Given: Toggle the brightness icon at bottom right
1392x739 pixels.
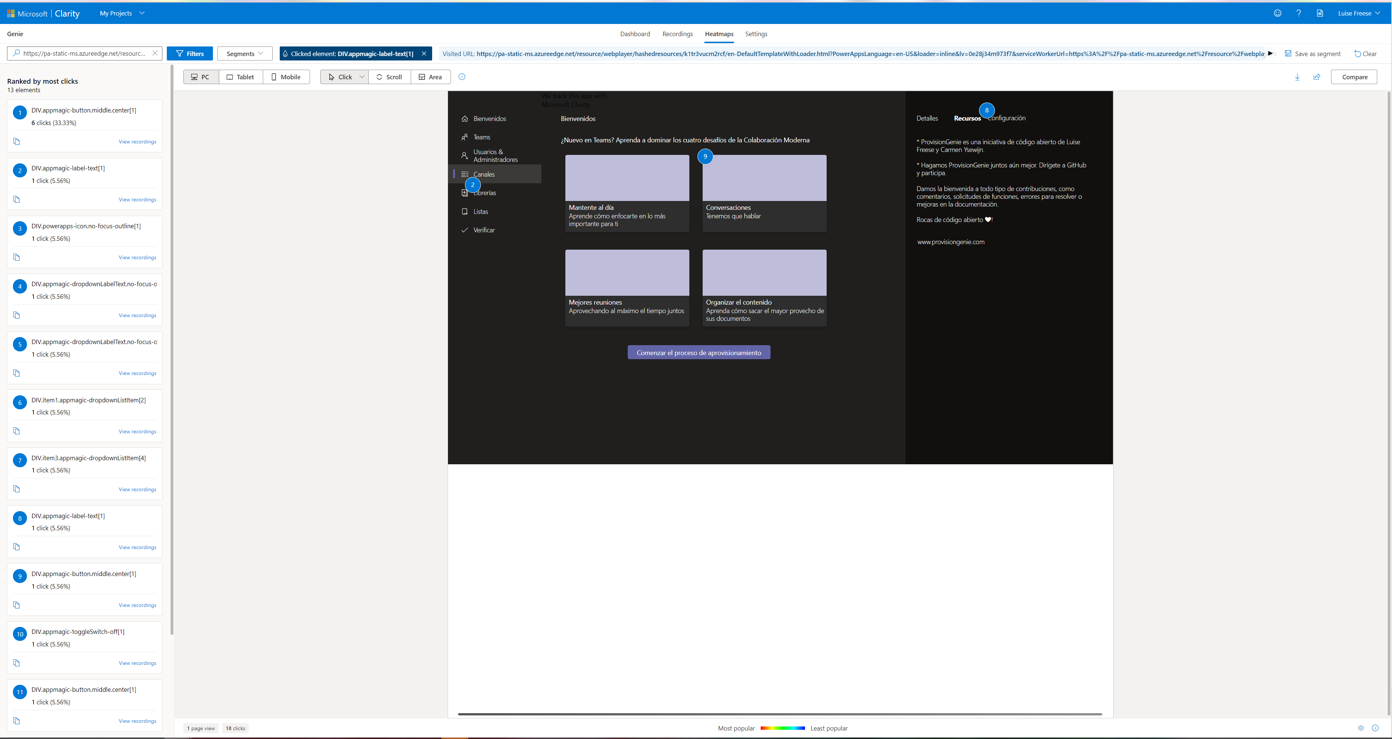Looking at the screenshot, I should coord(1361,728).
